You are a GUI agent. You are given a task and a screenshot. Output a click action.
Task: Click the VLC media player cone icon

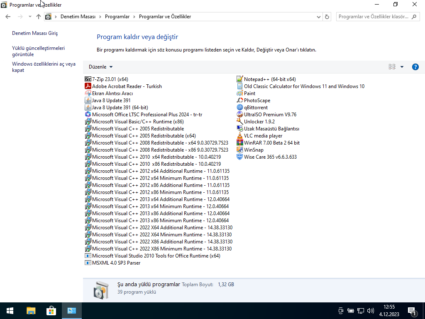click(x=239, y=136)
